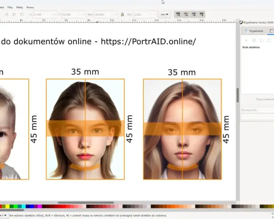The image size is (274, 219).
Task: Click the palette scrollbar below color swatches
Action: [x=12, y=210]
